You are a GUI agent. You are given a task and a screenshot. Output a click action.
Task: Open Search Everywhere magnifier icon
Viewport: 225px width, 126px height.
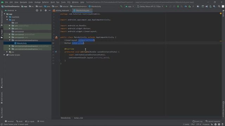[x=219, y=6]
